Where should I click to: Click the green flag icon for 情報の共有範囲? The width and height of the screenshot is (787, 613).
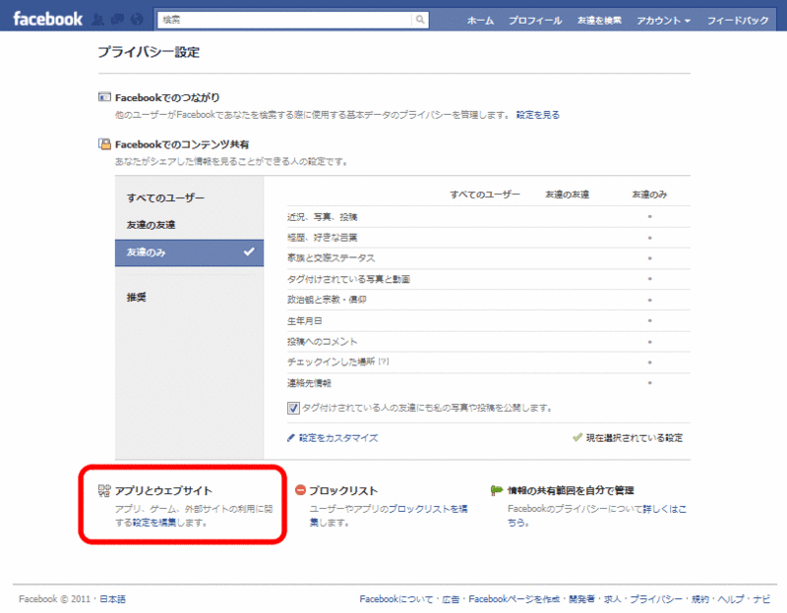click(497, 490)
